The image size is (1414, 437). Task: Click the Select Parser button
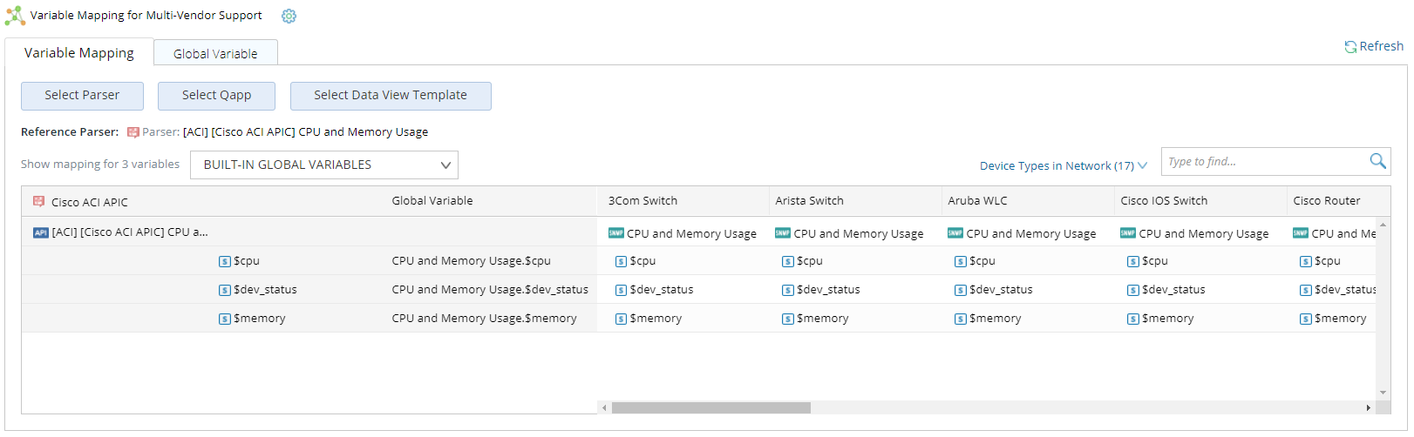click(82, 96)
